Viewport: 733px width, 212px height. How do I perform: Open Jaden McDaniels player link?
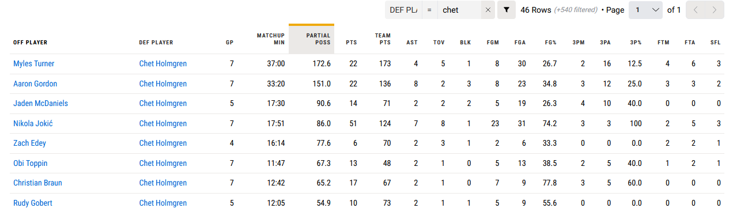tap(40, 104)
